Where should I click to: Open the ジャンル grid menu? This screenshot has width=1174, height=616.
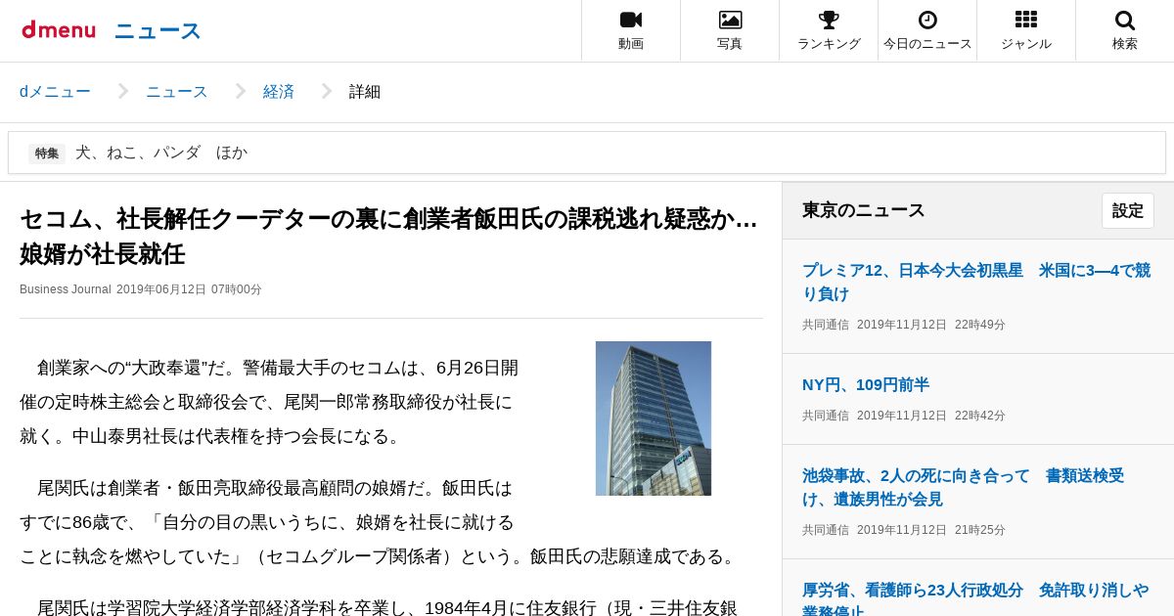1026,30
